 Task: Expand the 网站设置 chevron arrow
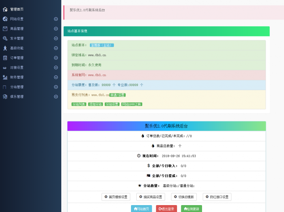pos(56,19)
